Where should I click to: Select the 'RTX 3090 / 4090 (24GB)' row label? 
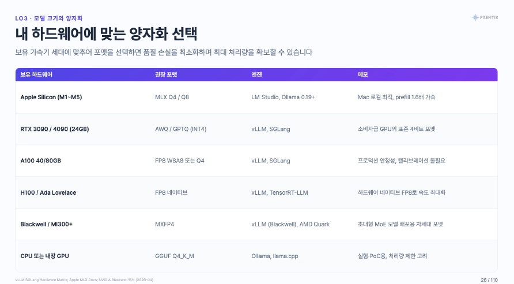(55, 129)
